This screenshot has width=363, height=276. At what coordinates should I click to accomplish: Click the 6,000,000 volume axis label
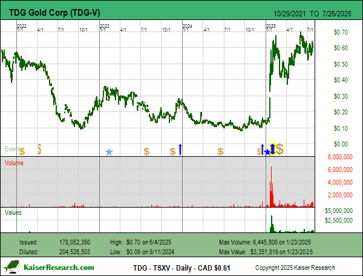340,169
